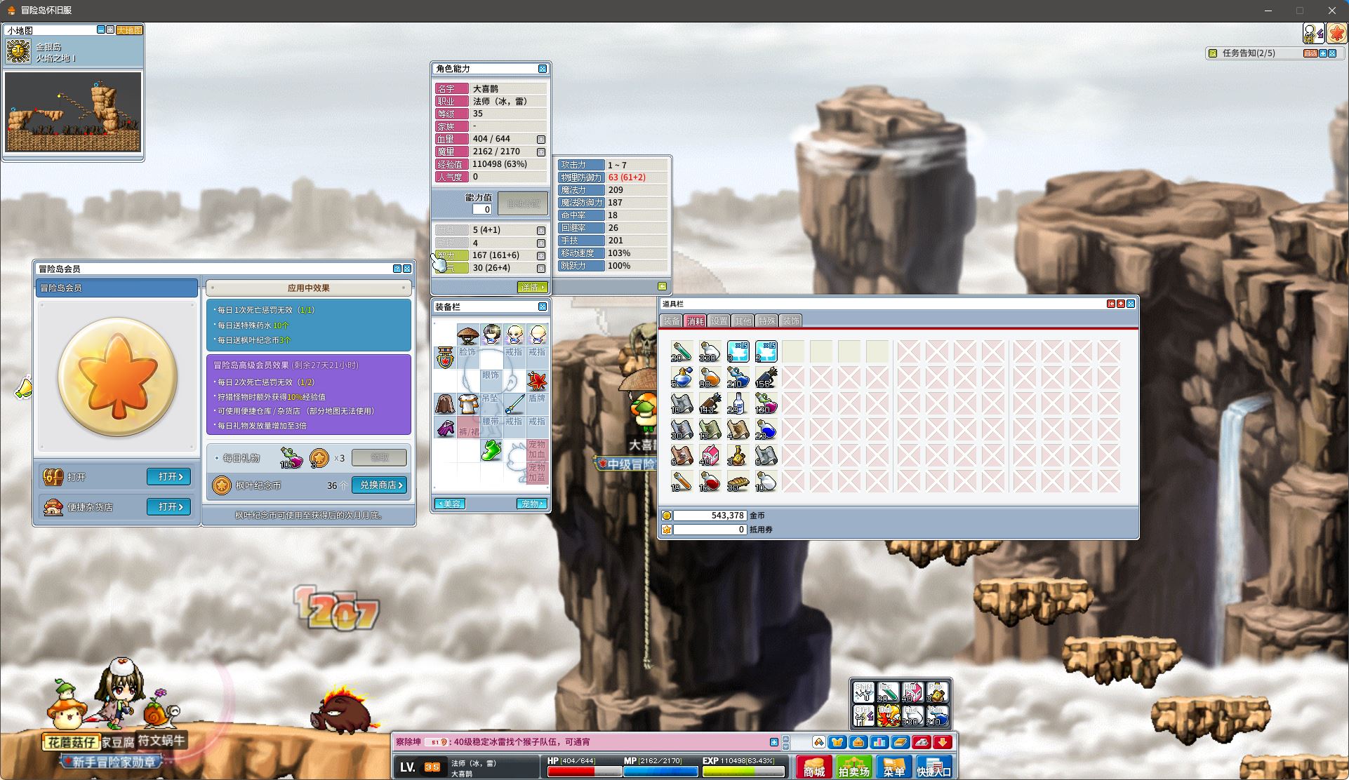Switch to the 设置 inventory tab
The width and height of the screenshot is (1349, 780).
[719, 321]
